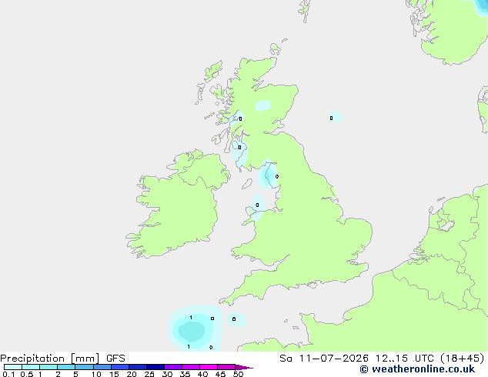The width and height of the screenshot is (488, 377).
Task: Click the 0.5–1 mm legend color swatch
Action: tap(31, 367)
